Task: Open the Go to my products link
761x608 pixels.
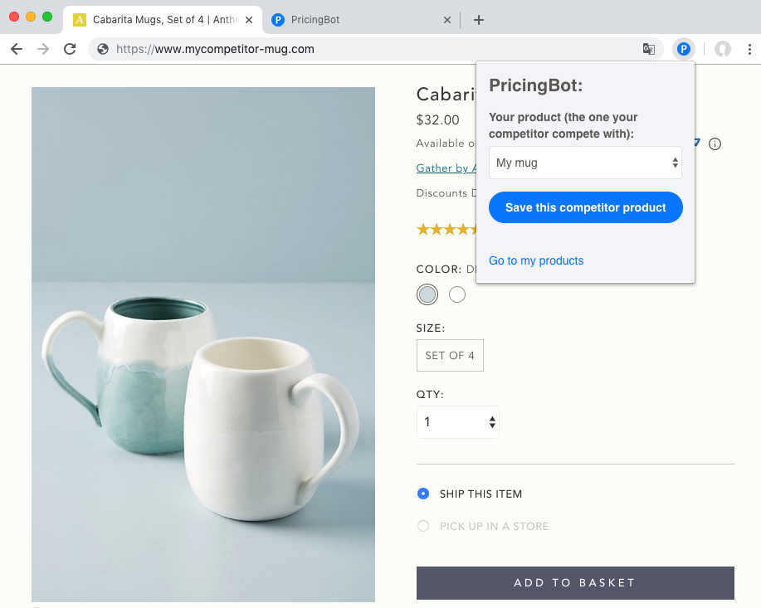Action: tap(536, 260)
